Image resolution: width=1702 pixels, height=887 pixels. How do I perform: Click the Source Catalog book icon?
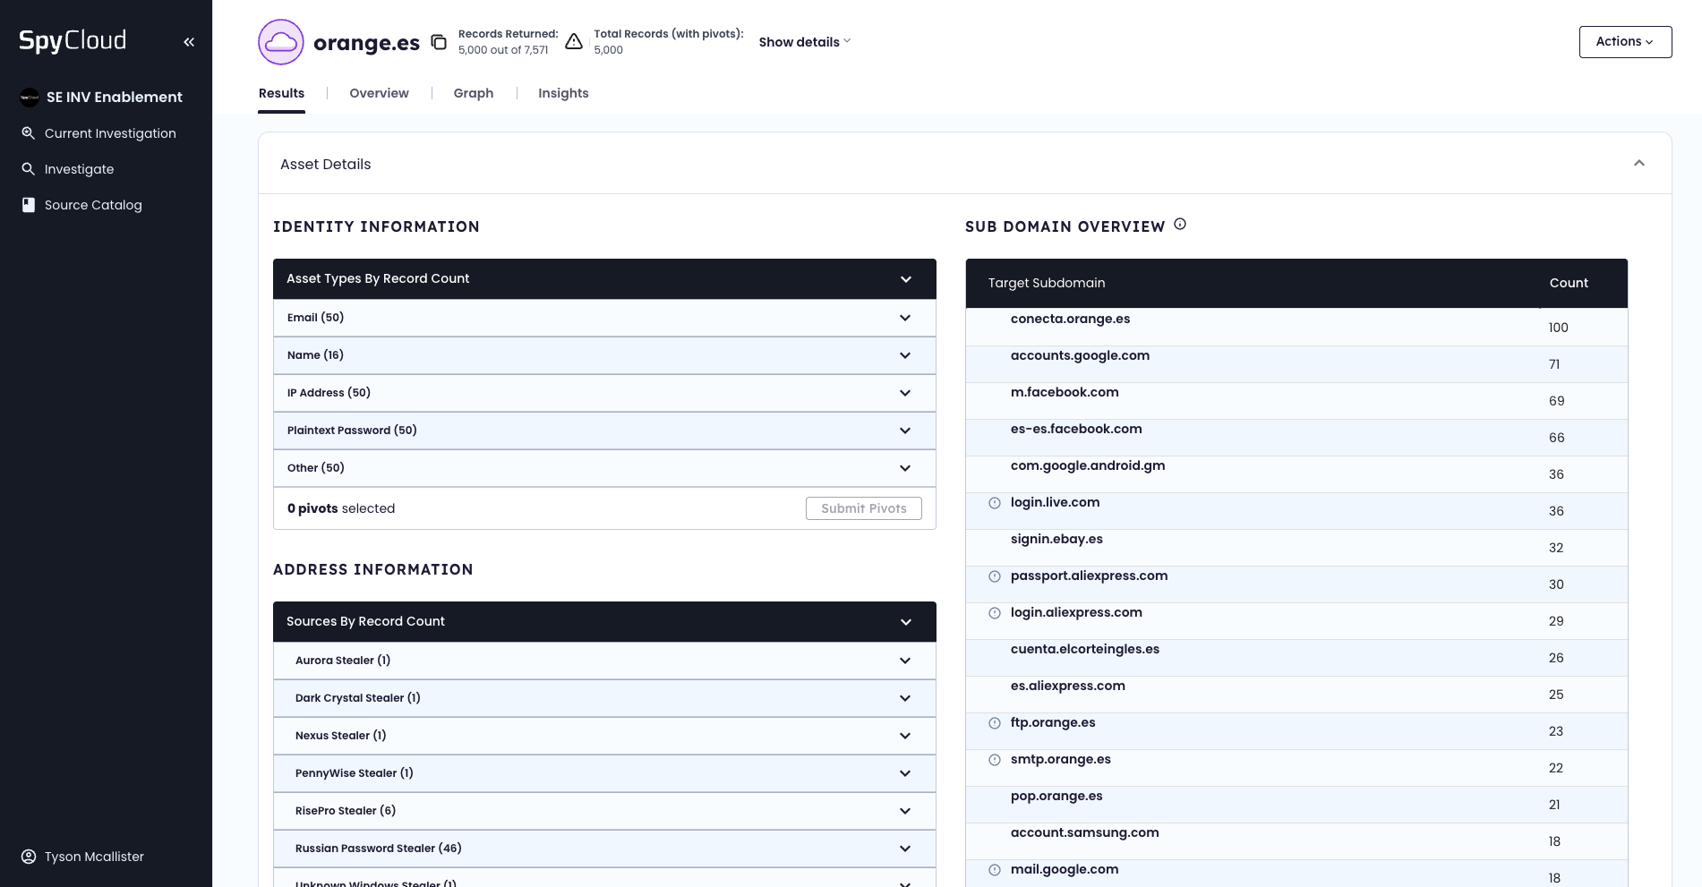29,205
